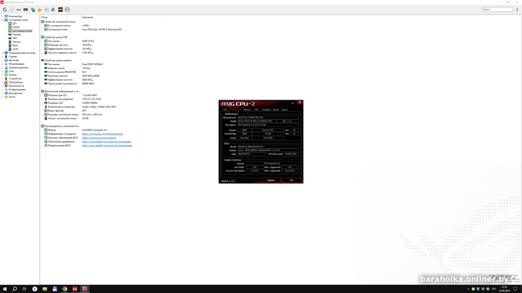The image size is (522, 293).
Task: Open File Explorer from the taskbar
Action: coord(44,289)
